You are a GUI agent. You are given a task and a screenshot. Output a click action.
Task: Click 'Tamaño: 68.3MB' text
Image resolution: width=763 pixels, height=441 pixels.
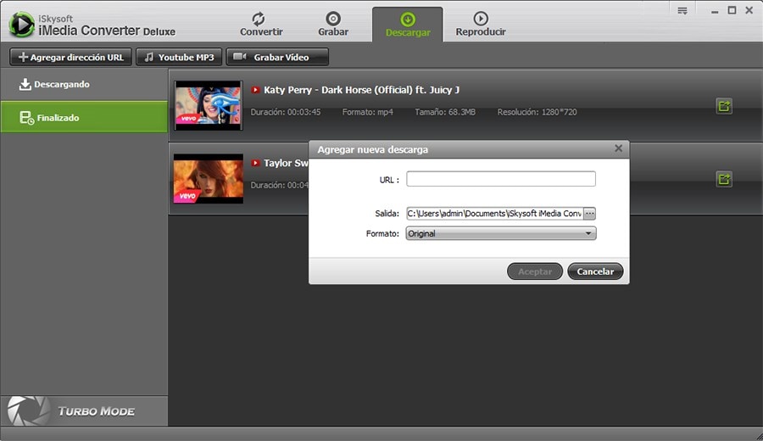pyautogui.click(x=445, y=112)
